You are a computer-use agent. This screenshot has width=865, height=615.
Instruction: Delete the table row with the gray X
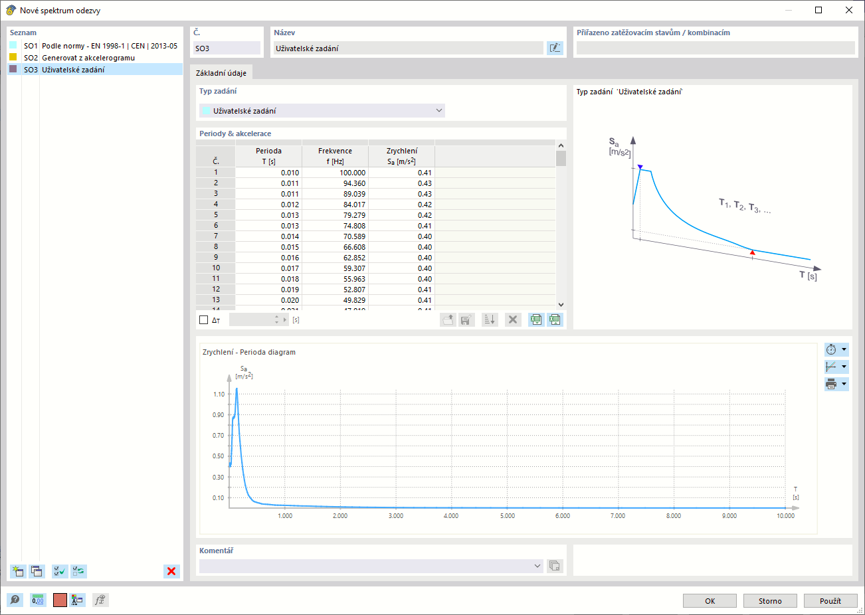tap(513, 319)
